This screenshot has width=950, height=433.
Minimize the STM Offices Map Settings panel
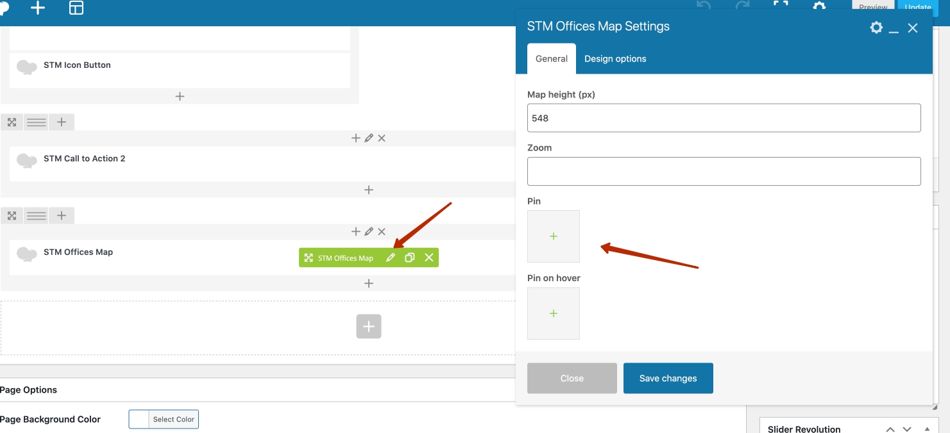[894, 28]
